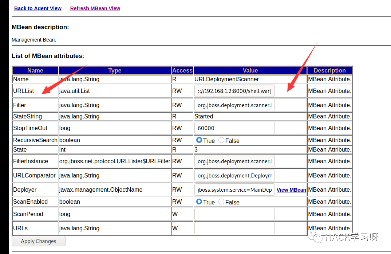Click the Apply Changes button
The width and height of the screenshot is (391, 254).
click(x=38, y=241)
